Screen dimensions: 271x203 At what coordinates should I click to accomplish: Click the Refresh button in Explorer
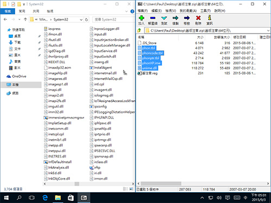click(x=87, y=19)
